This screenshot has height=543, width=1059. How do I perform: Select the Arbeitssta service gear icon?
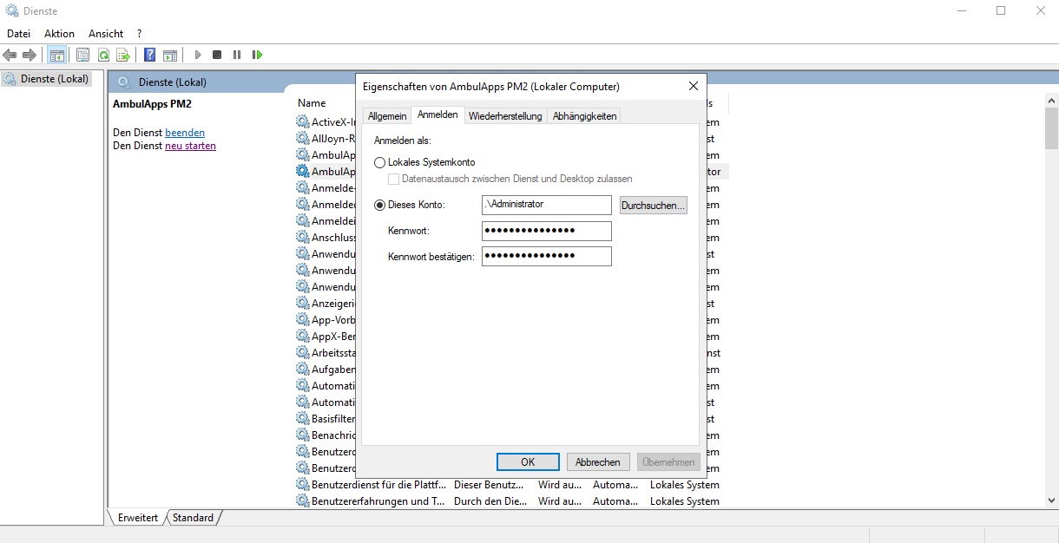coord(303,352)
